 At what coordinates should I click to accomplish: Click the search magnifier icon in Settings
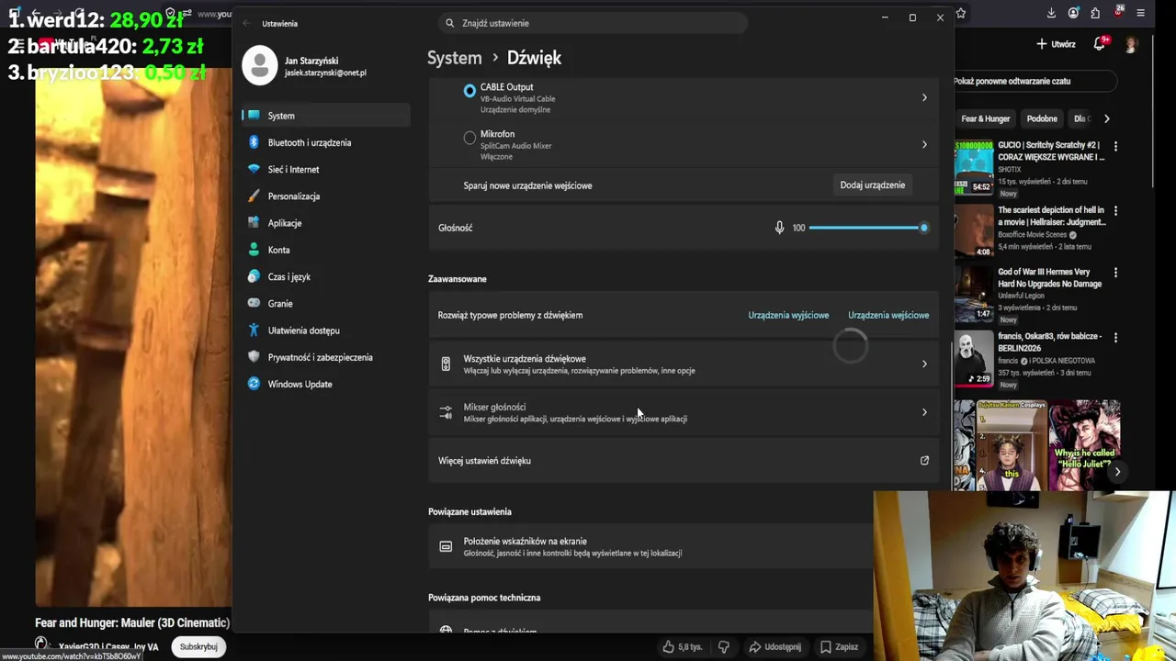450,23
